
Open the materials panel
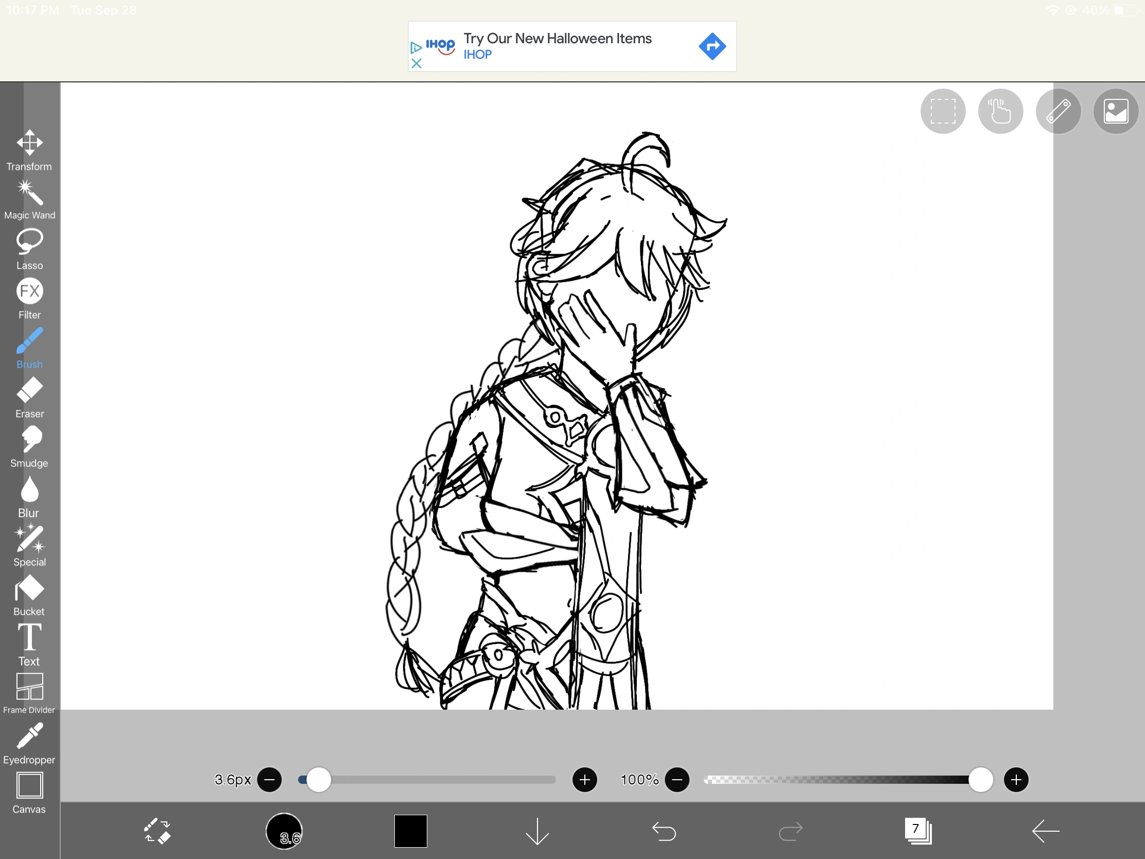tap(1116, 111)
